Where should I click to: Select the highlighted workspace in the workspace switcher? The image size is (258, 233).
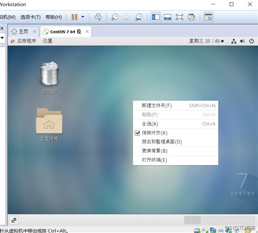point(193,220)
